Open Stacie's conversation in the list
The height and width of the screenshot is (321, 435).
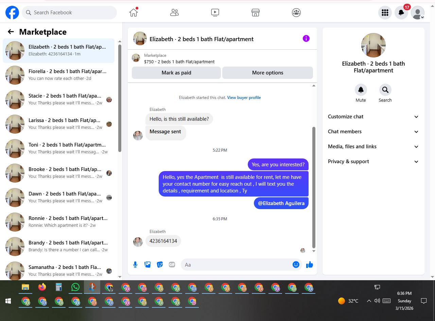click(x=58, y=100)
